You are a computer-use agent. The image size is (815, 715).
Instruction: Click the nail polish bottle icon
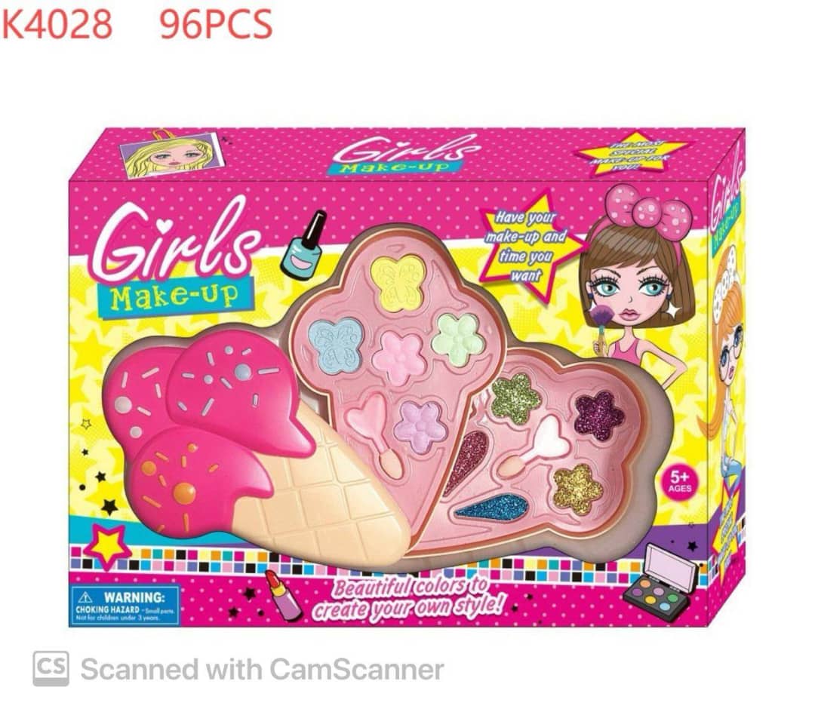303,245
